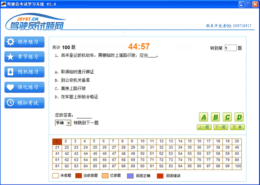
Task: Click the 联系开发者QQ contact text
Action: 229,26
